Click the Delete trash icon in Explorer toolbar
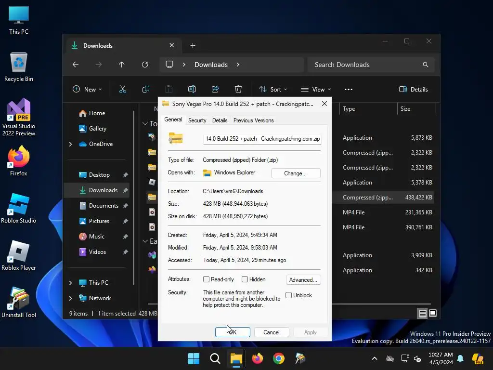The height and width of the screenshot is (370, 493). tap(238, 89)
